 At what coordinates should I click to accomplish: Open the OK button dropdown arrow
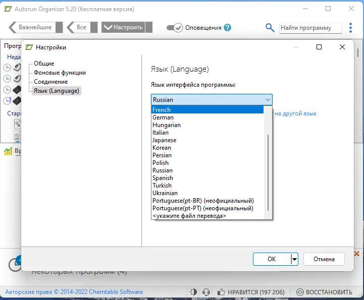tap(294, 259)
